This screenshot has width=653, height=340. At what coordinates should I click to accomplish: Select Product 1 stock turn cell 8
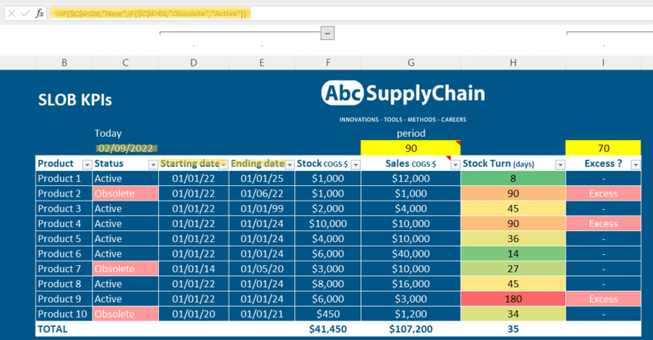[513, 178]
